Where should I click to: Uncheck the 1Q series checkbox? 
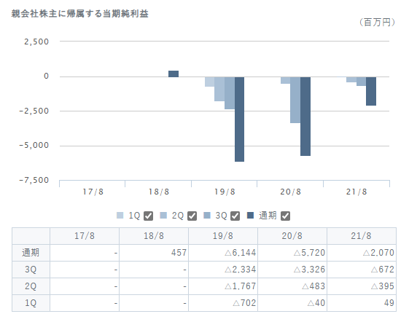click(149, 216)
